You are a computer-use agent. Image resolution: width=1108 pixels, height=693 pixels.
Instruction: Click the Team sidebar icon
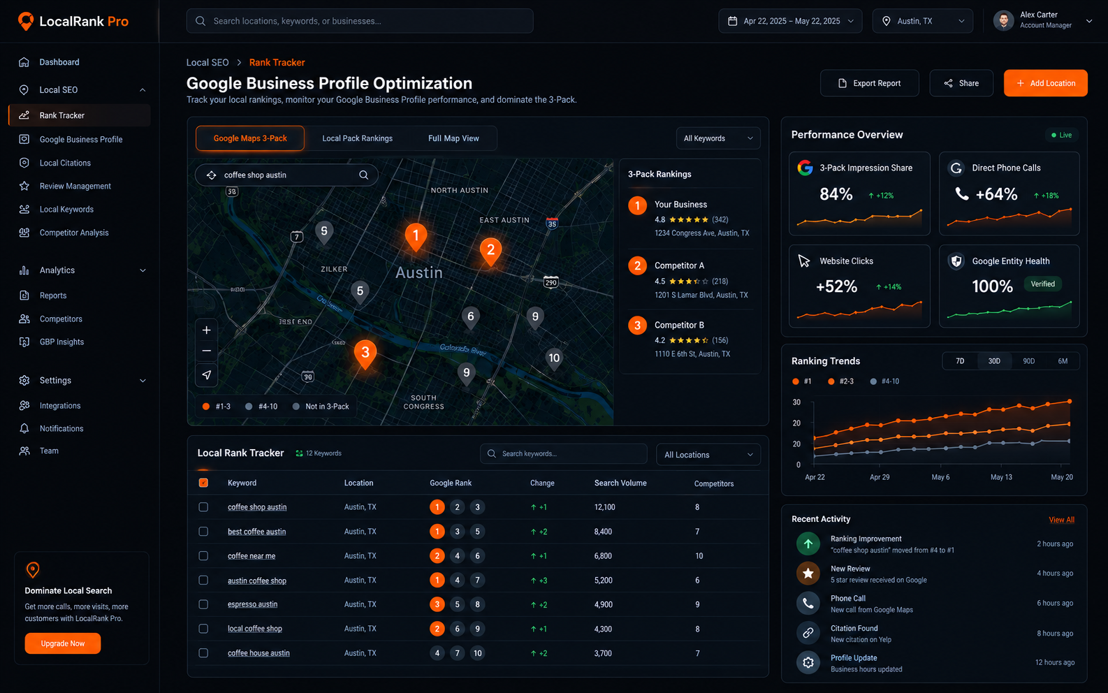[24, 451]
